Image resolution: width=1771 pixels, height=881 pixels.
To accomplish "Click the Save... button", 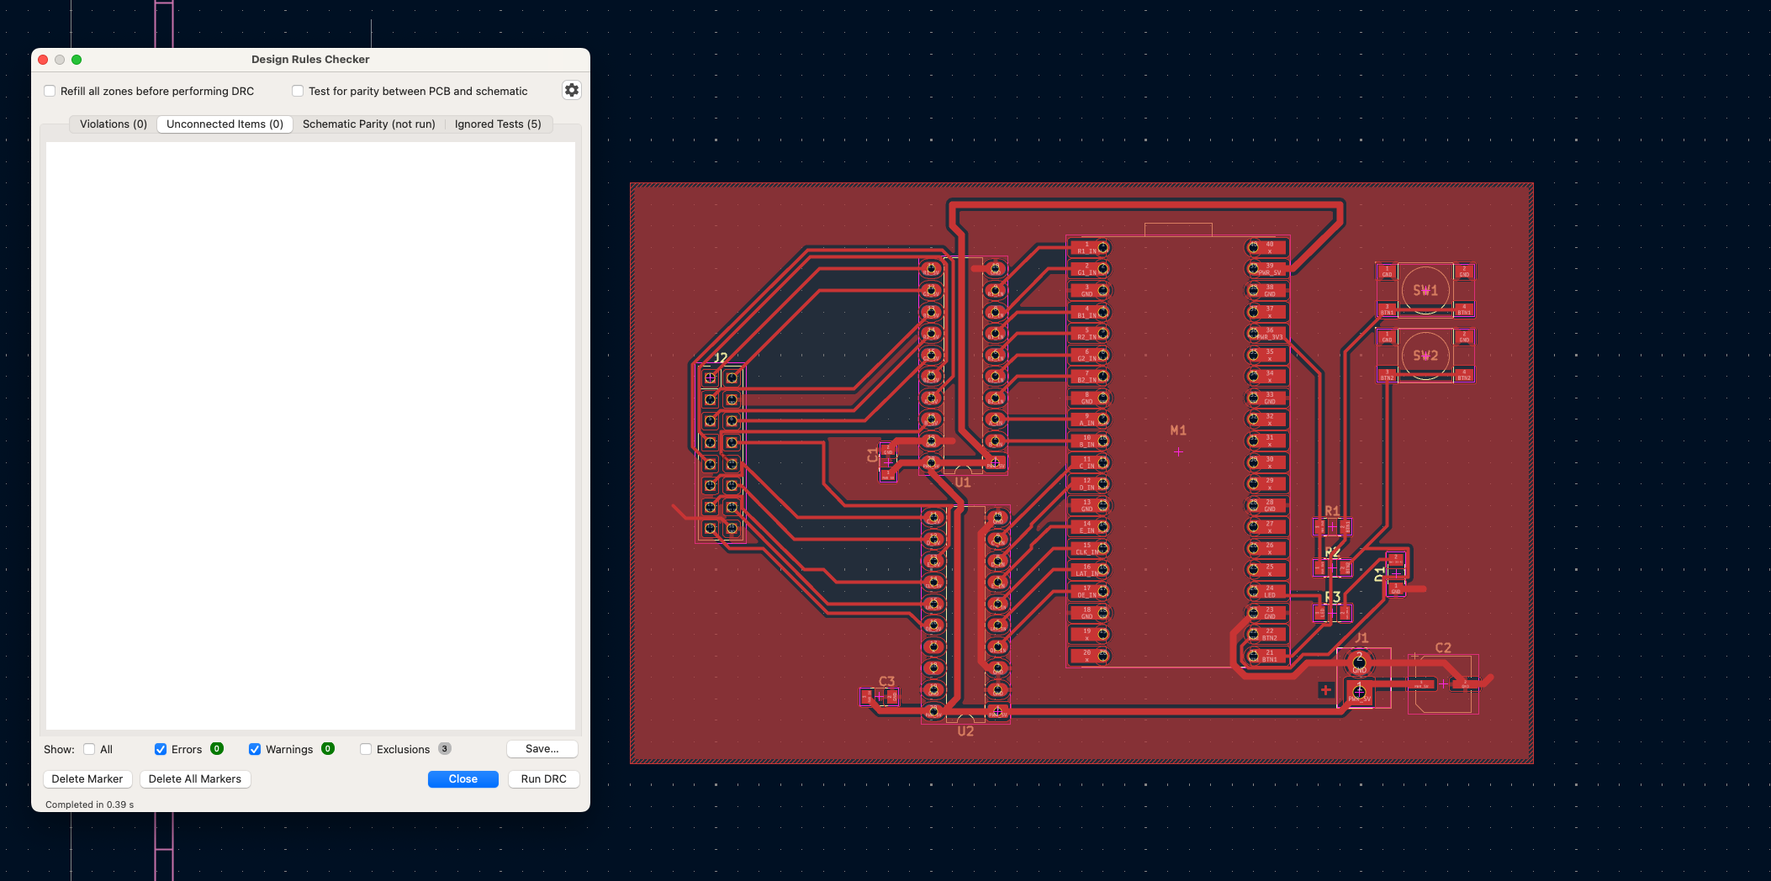I will click(x=542, y=748).
